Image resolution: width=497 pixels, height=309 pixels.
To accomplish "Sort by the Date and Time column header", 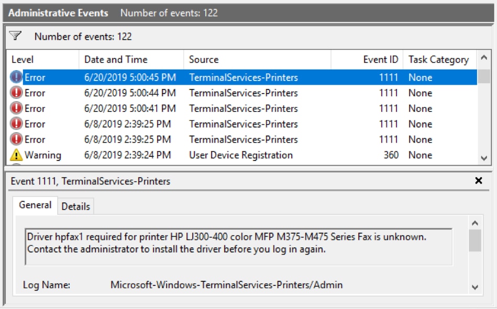I will pyautogui.click(x=116, y=60).
